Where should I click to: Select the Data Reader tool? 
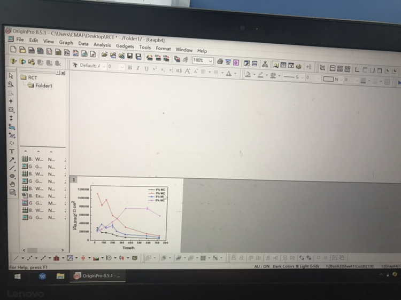coord(11,109)
